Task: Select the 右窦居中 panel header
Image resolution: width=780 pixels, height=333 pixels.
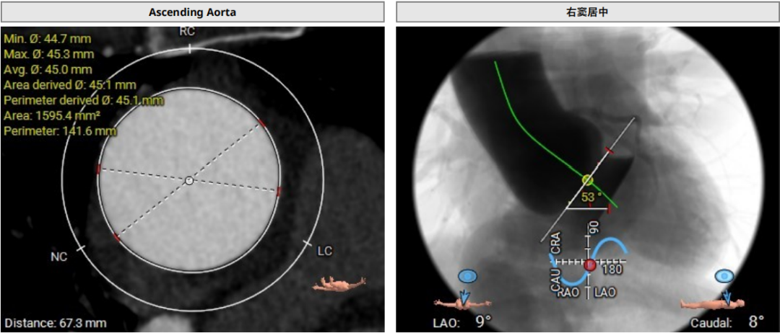Action: click(x=587, y=12)
